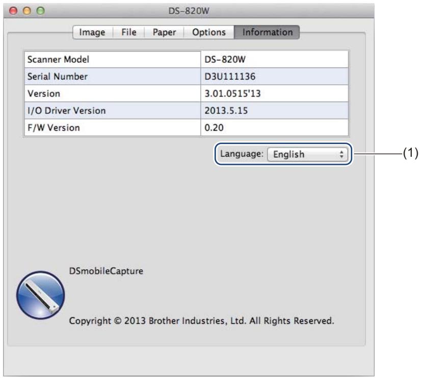Minimize the window with yellow button

[27, 11]
